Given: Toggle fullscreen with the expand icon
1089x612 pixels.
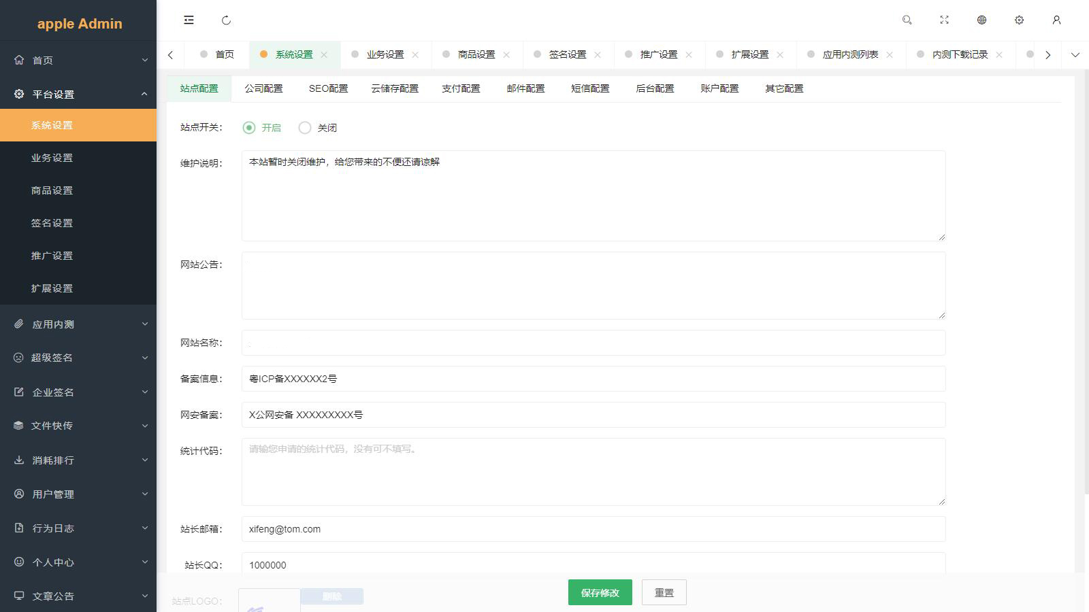Looking at the screenshot, I should (x=944, y=20).
